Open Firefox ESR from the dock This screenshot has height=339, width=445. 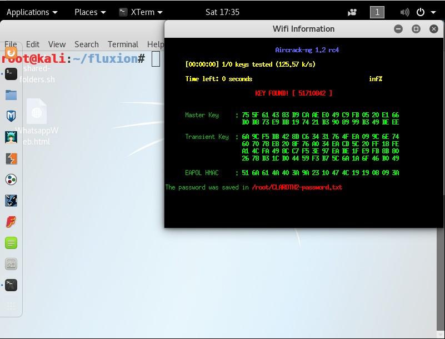click(11, 53)
